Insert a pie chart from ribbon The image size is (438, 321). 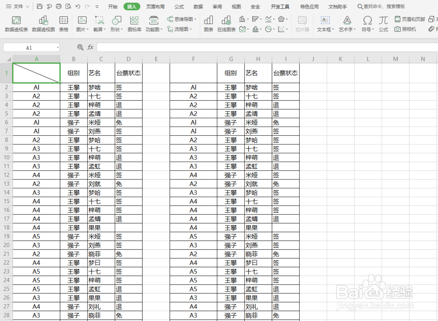pos(269,29)
